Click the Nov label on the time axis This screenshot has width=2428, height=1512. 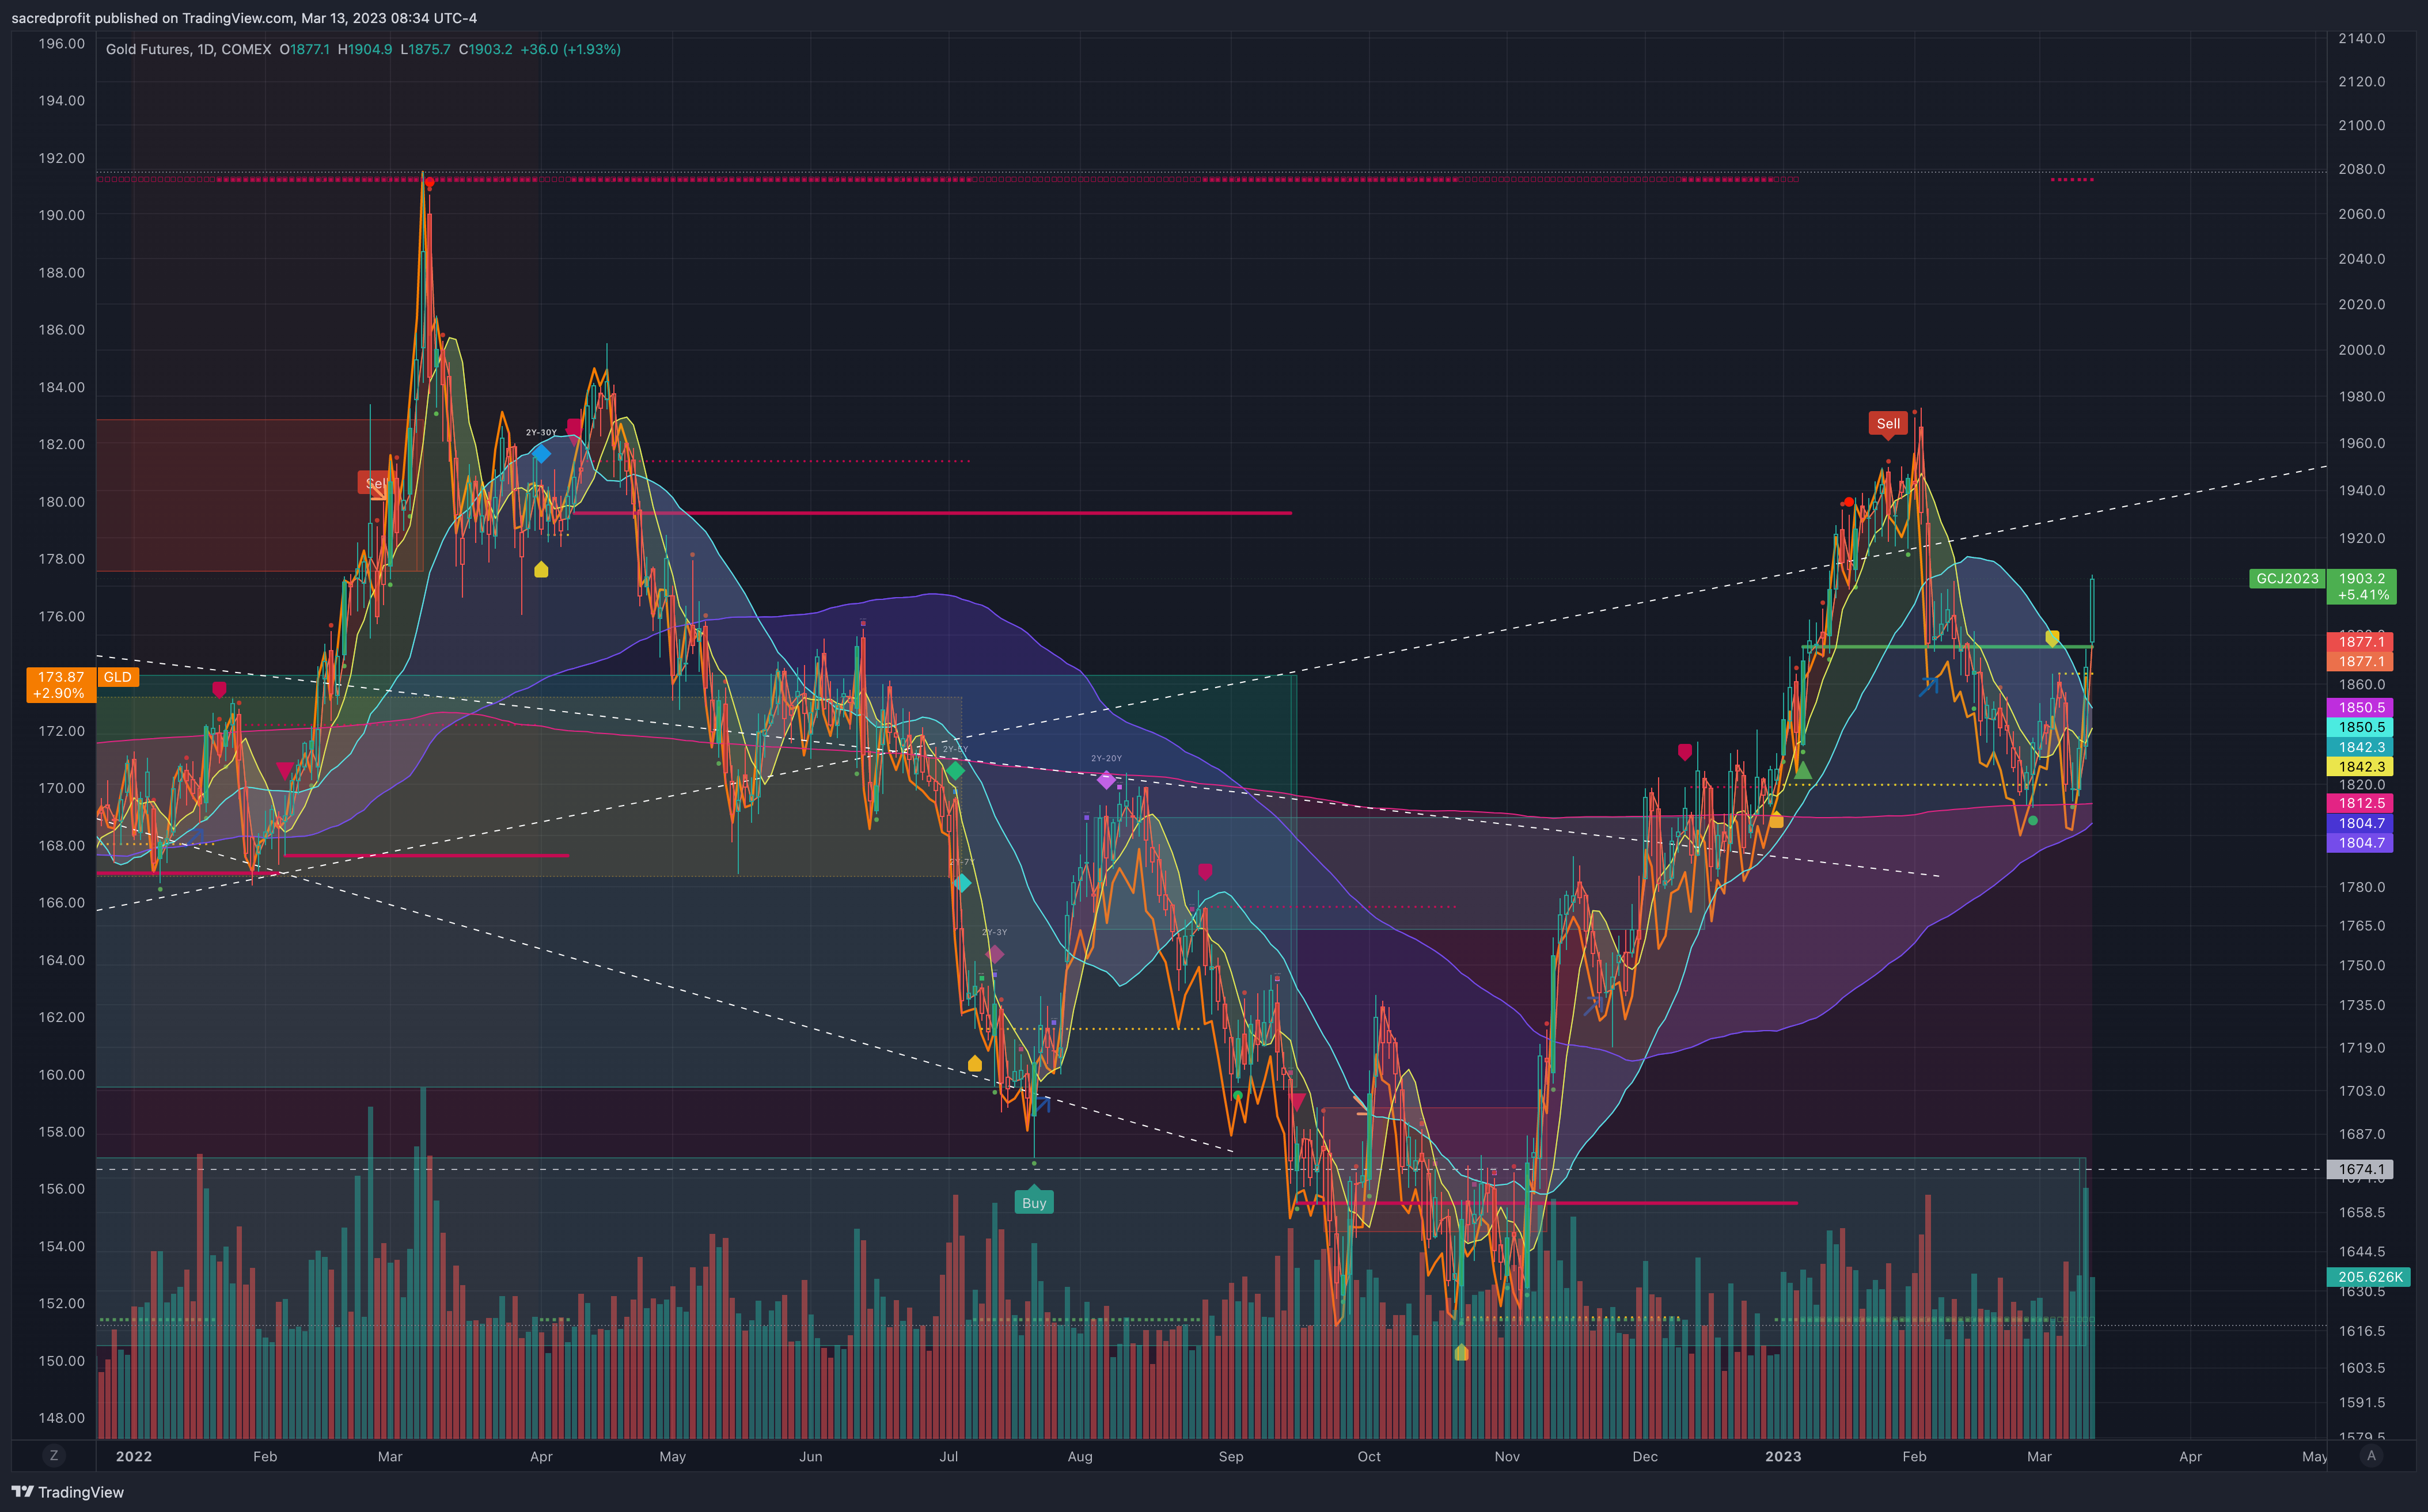1507,1456
